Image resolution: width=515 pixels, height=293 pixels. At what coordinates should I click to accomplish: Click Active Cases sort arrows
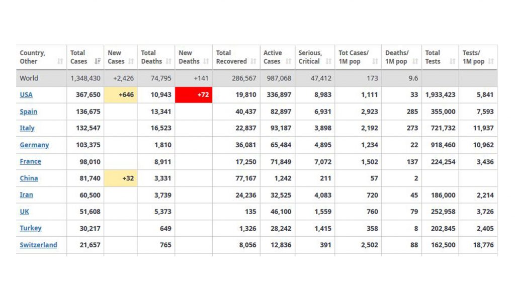(x=289, y=61)
